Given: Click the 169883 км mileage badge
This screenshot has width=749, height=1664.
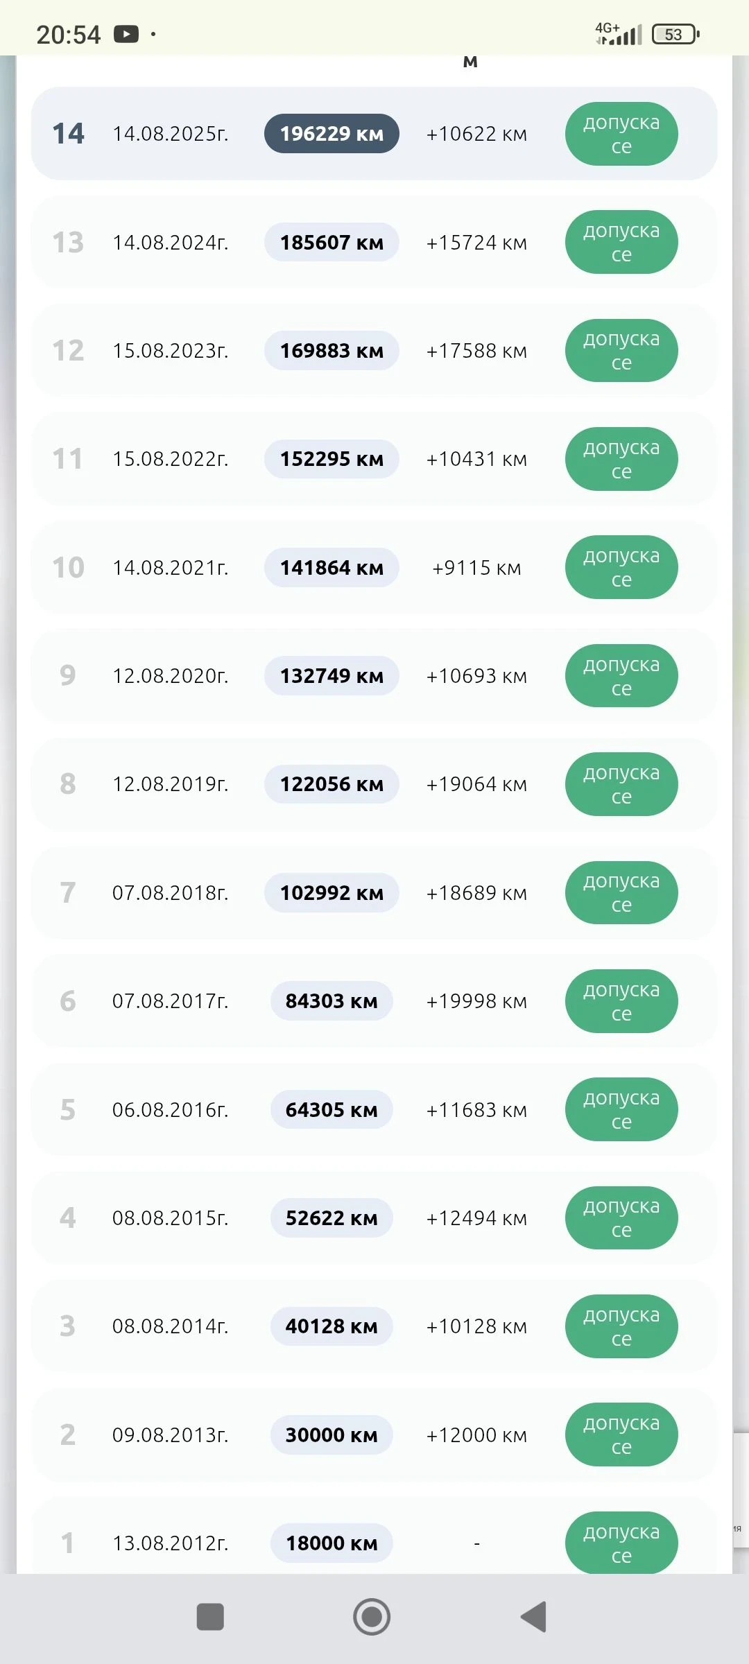Looking at the screenshot, I should click(332, 351).
